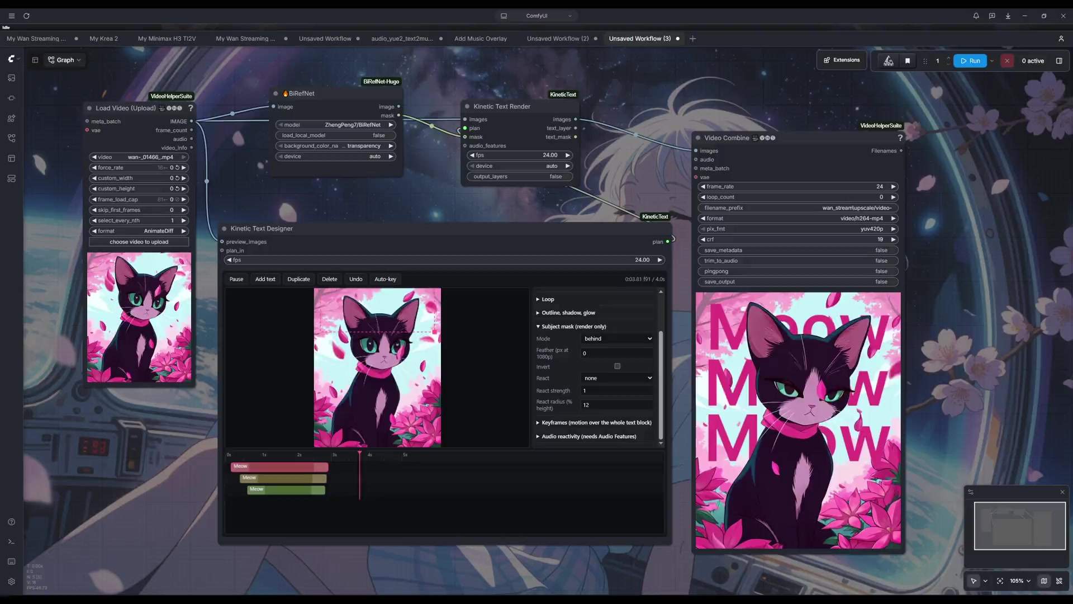The image size is (1073, 604).
Task: Click Add text in Kinetic Text Designer
Action: [265, 279]
